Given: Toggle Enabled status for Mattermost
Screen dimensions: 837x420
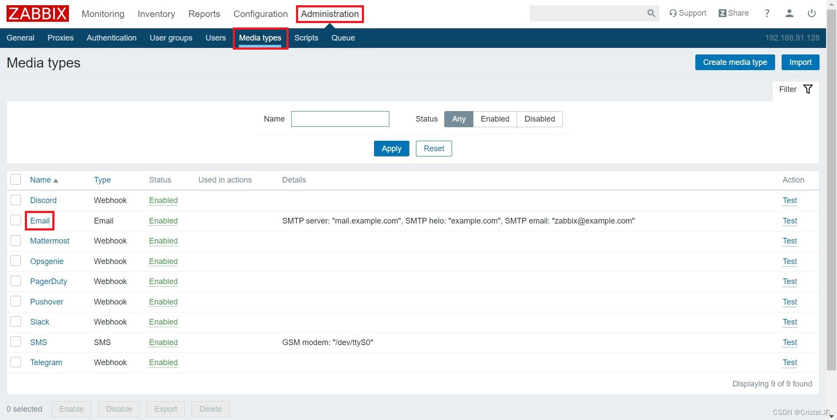Looking at the screenshot, I should 163,241.
